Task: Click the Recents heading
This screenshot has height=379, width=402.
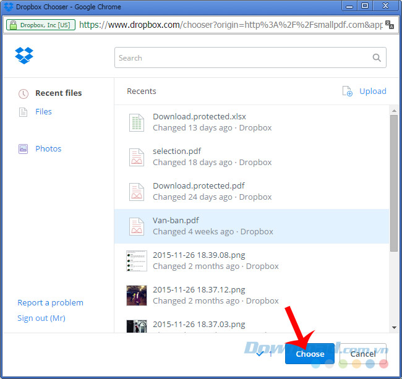Action: (142, 92)
